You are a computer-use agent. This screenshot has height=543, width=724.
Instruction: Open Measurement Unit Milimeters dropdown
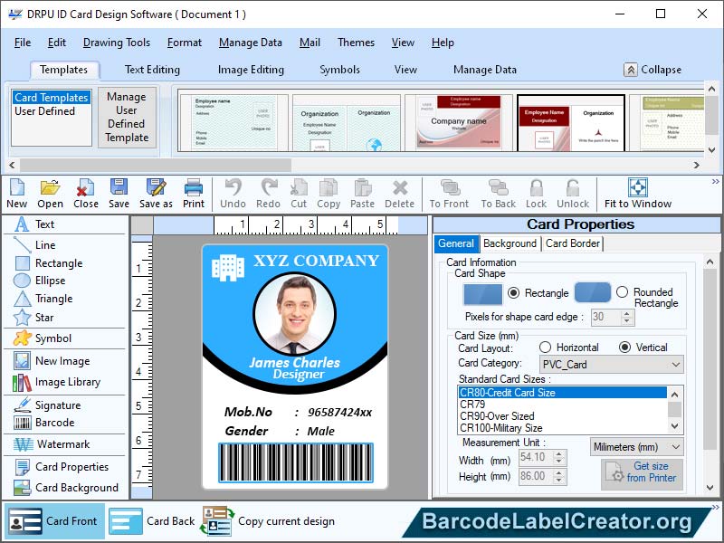pyautogui.click(x=637, y=447)
